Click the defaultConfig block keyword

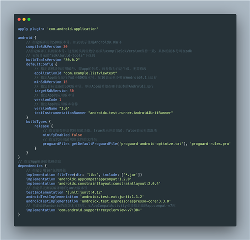point(39,64)
